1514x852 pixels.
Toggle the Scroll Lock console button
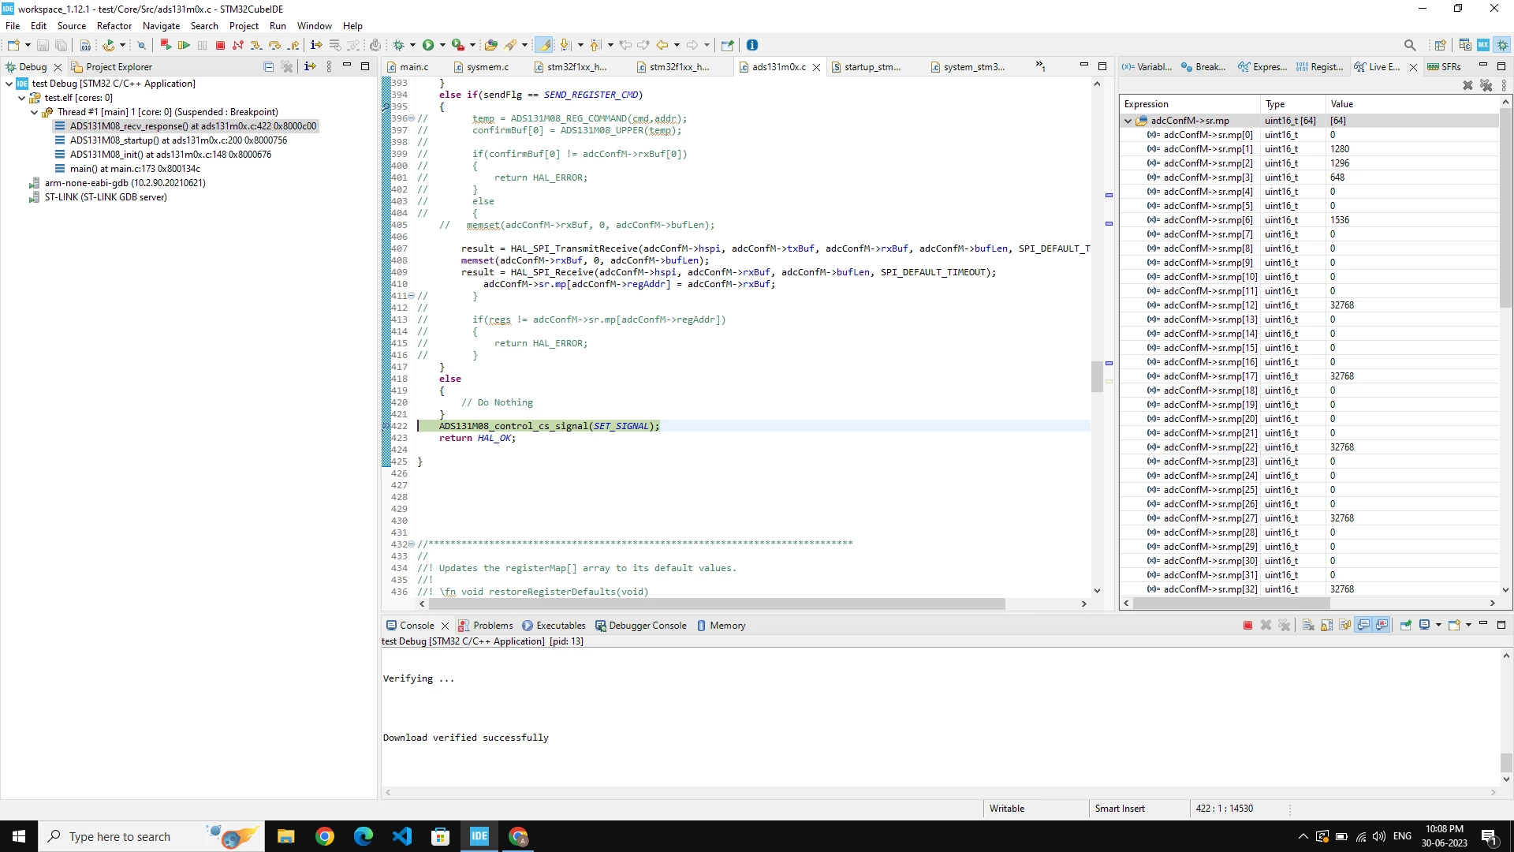coord(1327,625)
